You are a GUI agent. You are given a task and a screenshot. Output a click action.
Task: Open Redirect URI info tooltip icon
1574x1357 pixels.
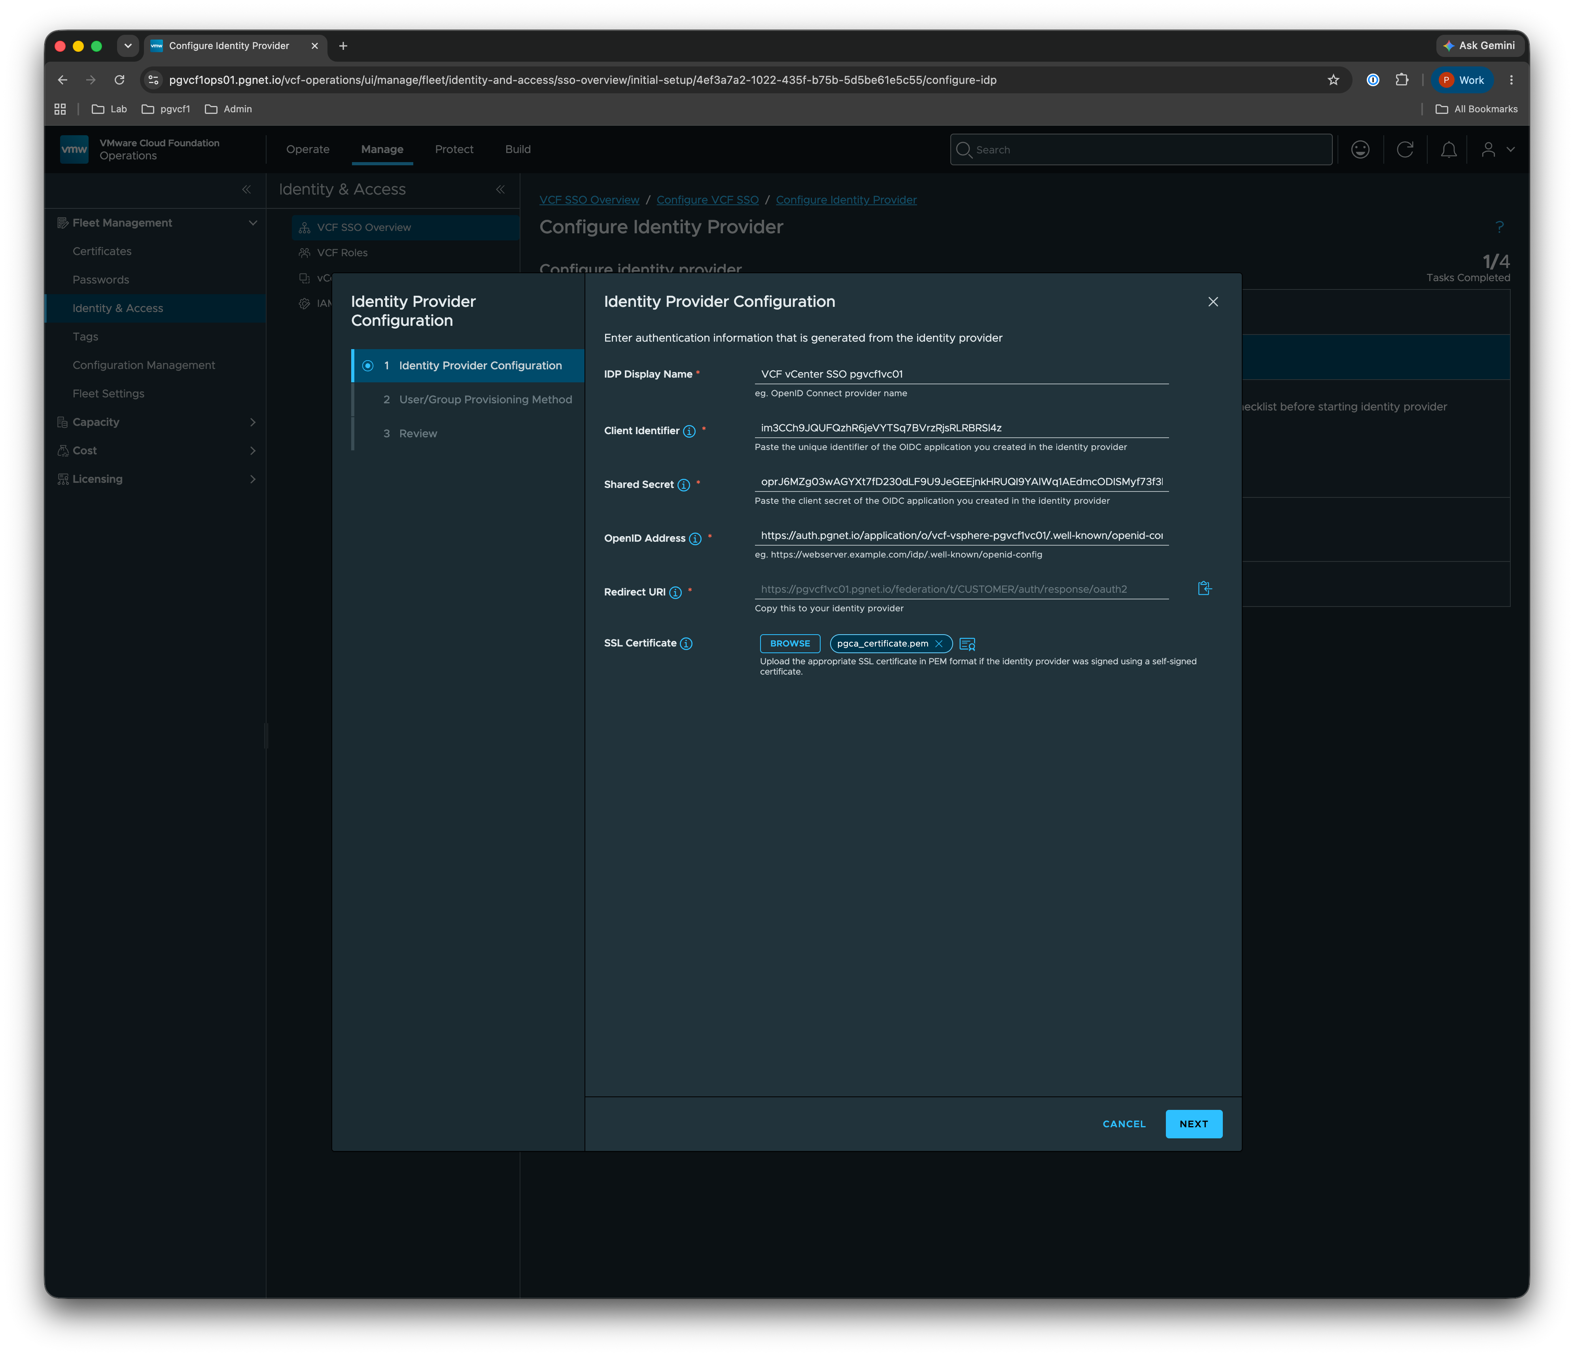[675, 593]
